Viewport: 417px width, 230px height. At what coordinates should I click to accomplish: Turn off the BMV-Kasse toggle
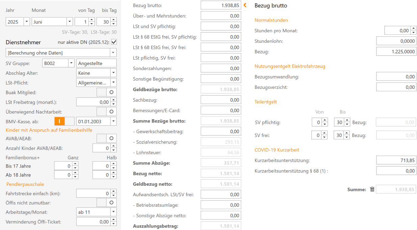pos(64,121)
